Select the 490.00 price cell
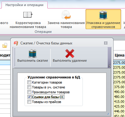 pyautogui.click(x=119, y=92)
